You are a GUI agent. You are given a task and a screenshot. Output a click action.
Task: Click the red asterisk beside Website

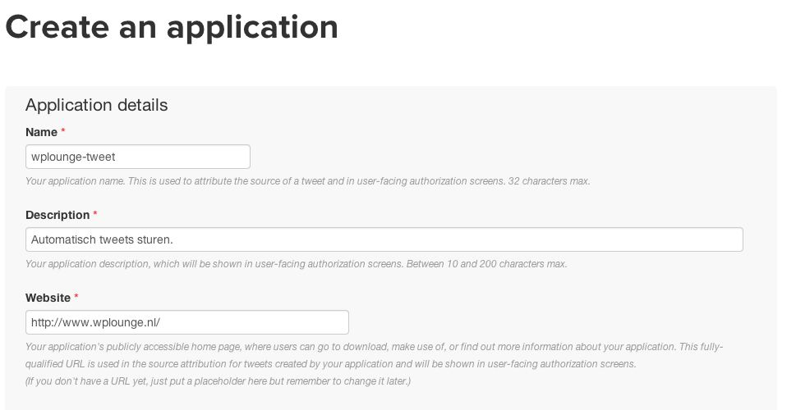click(76, 297)
